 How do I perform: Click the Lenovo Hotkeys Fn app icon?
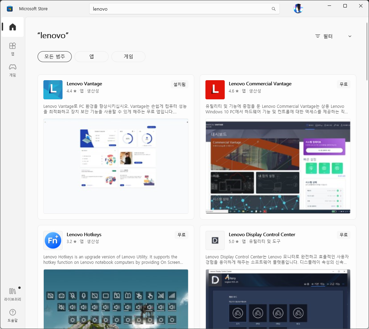(53, 240)
